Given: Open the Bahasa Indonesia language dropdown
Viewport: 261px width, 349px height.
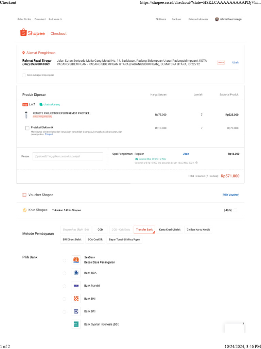Looking at the screenshot, I should (x=198, y=19).
